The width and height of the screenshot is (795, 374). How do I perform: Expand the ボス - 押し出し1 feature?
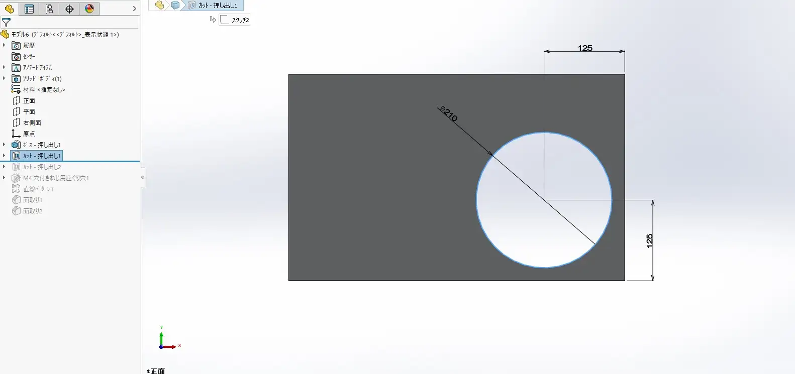pos(4,145)
